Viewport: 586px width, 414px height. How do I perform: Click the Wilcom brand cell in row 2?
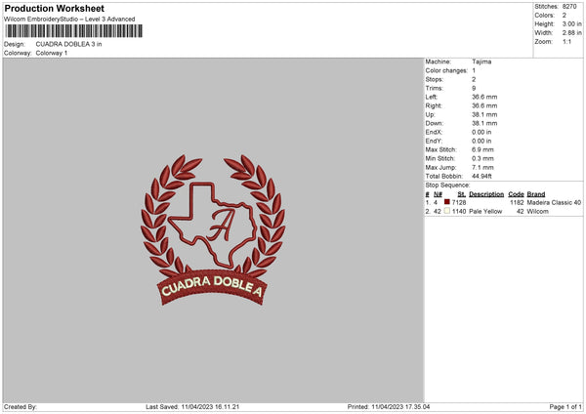[538, 212]
